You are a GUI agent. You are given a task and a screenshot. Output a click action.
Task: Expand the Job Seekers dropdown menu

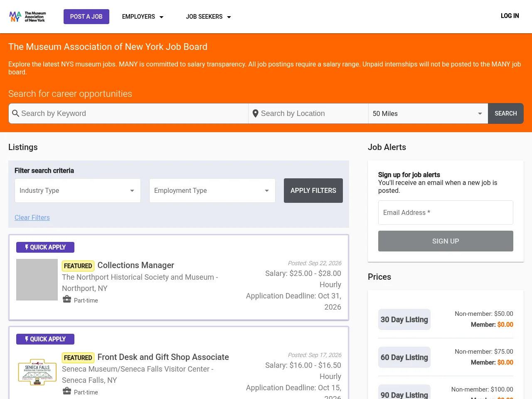(x=208, y=17)
